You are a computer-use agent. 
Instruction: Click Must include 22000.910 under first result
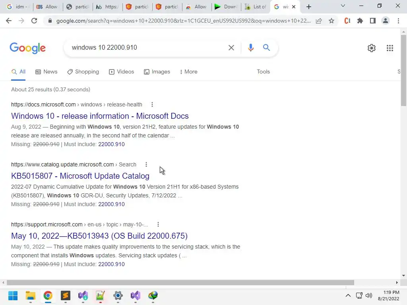[x=111, y=144]
